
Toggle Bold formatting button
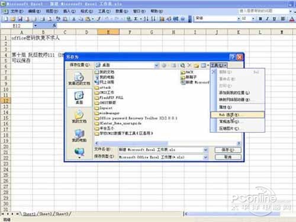[260, 19]
